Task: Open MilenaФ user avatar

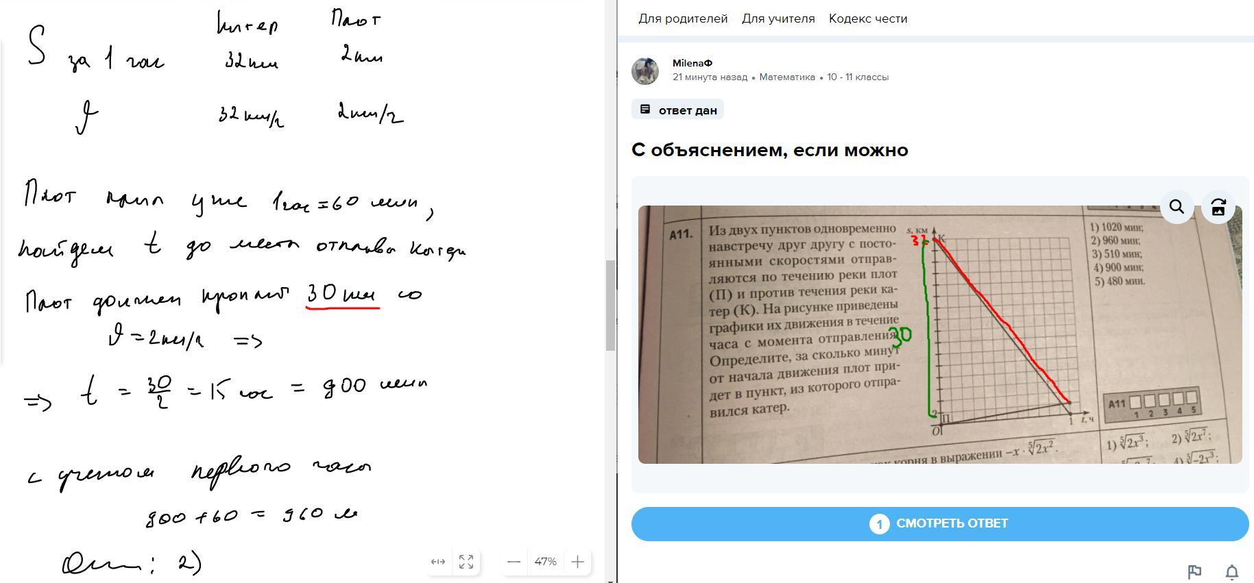Action: coord(645,71)
